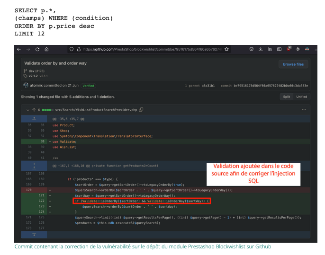Click the diamond-shaped extension icon
Screen dimensions: 325x255
tap(298, 49)
